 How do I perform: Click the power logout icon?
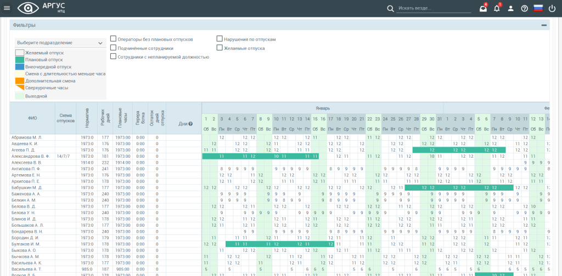(552, 9)
